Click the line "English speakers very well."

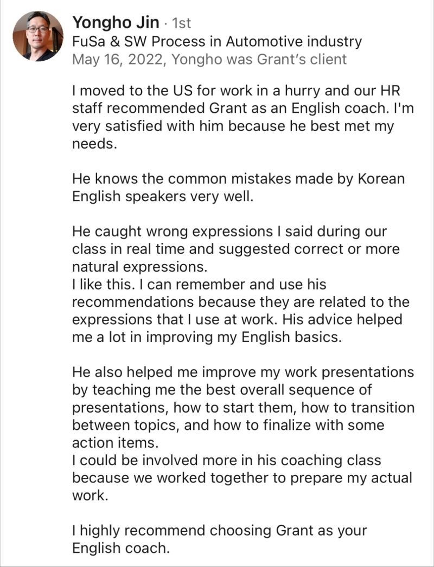coord(163,196)
